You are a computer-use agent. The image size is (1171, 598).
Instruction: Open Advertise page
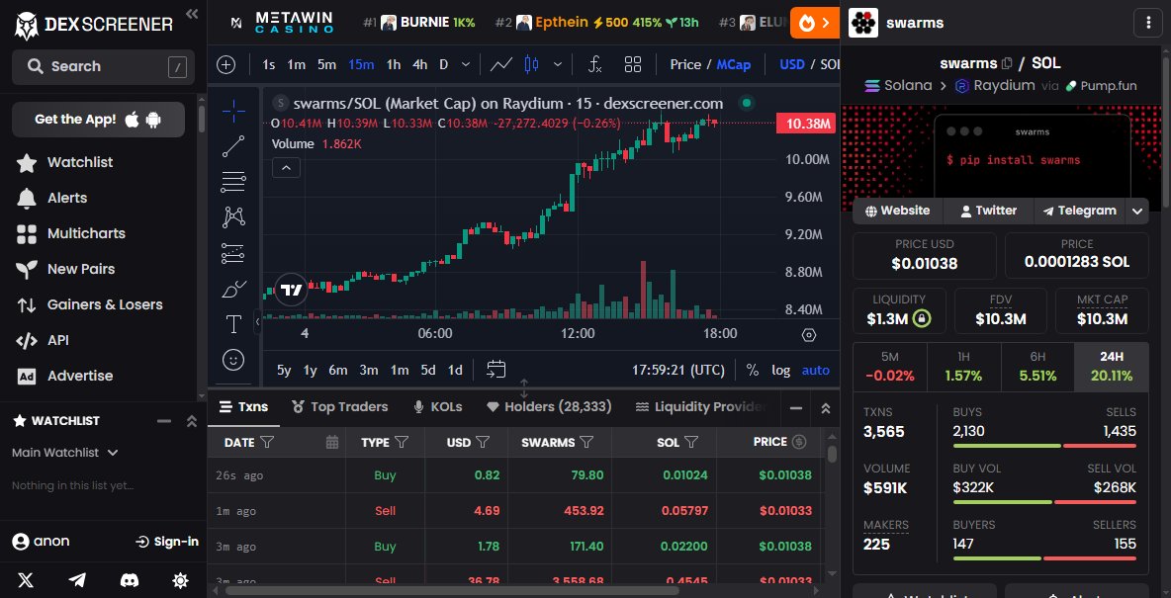(x=80, y=376)
